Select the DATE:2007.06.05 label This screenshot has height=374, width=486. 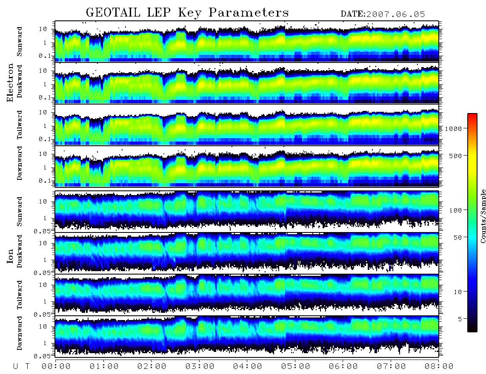coord(383,14)
